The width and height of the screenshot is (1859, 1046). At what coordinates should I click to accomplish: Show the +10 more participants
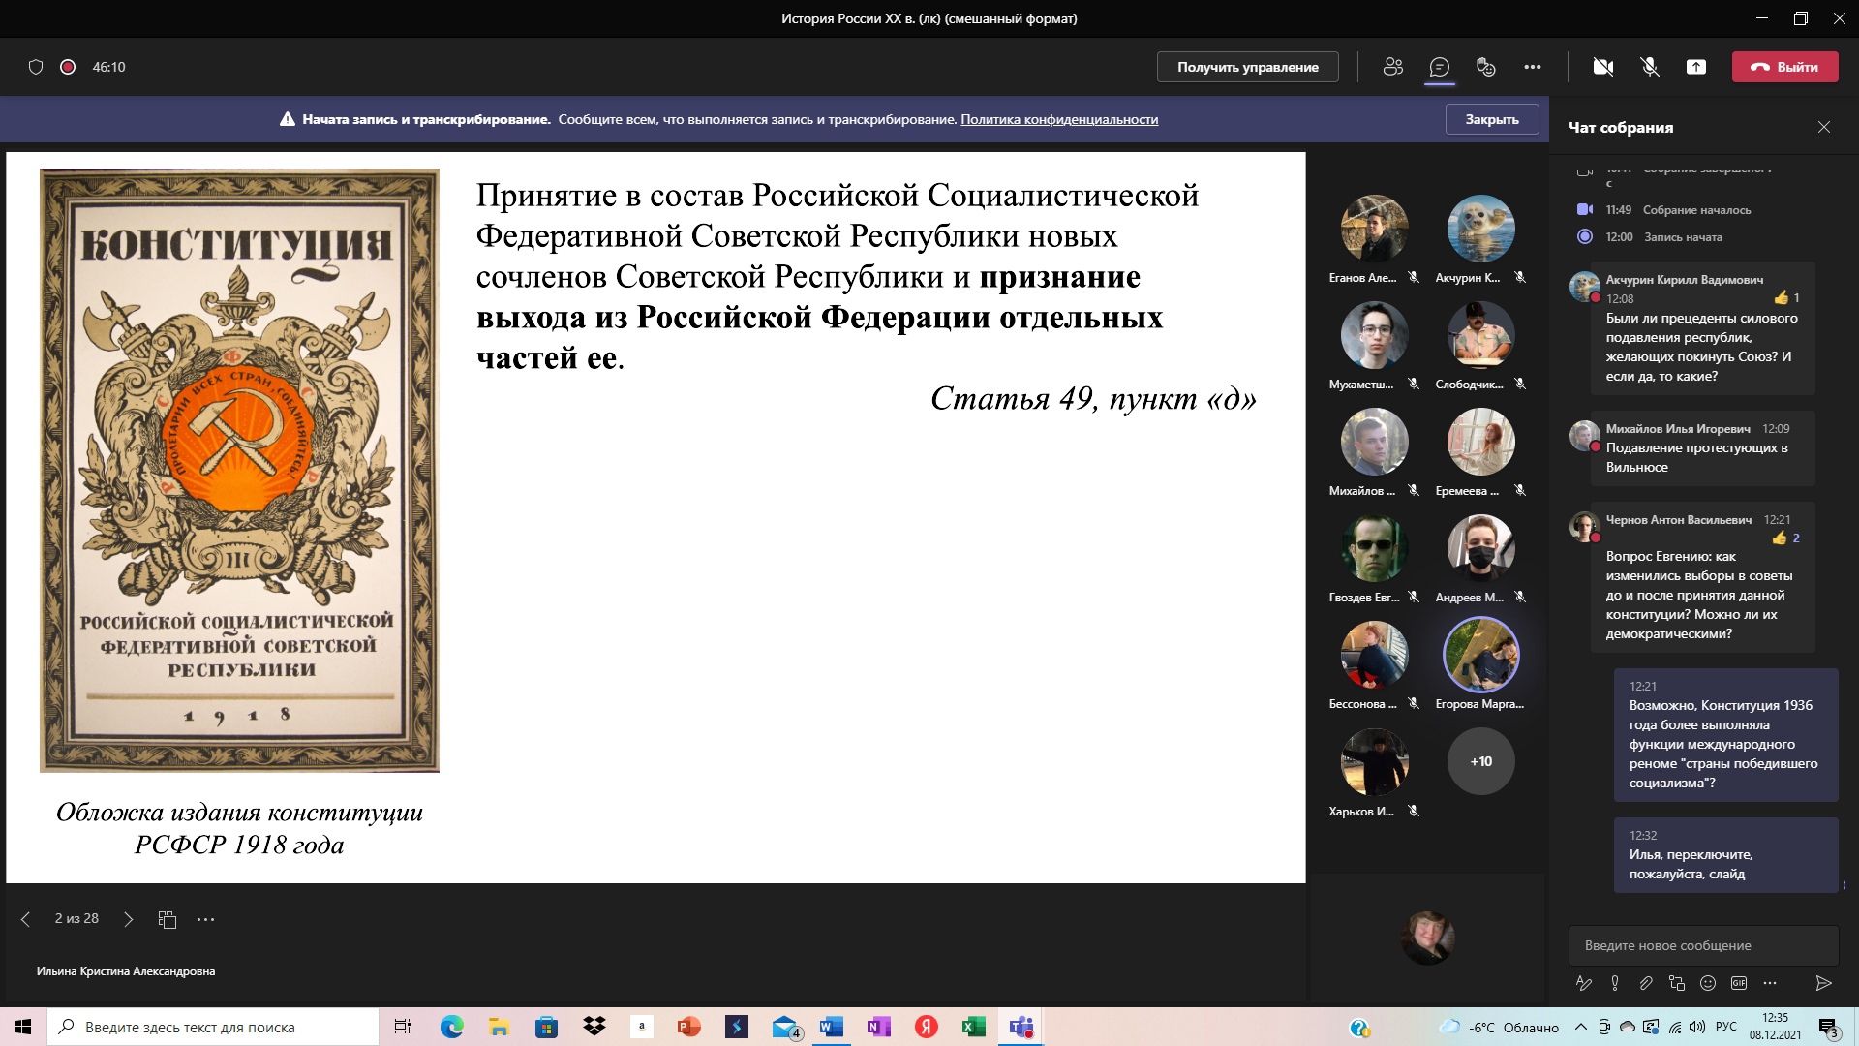[1480, 761]
